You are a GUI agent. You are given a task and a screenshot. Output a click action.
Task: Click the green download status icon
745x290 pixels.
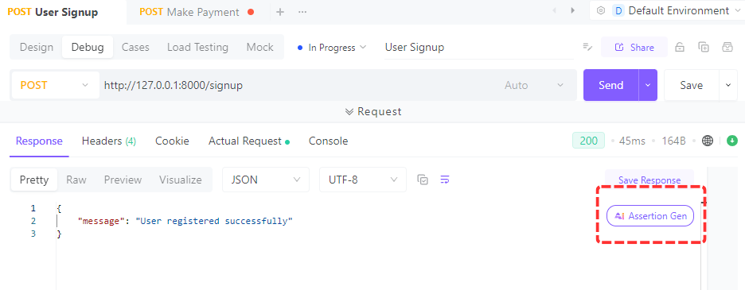[x=732, y=141]
